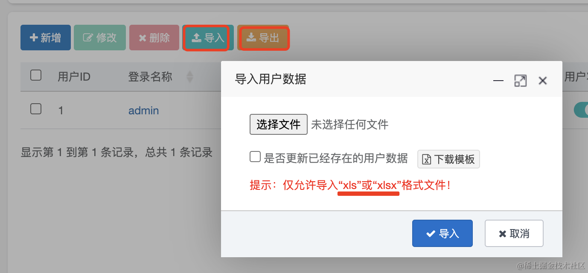Minimize the 导入用户数据 dialog

point(498,81)
